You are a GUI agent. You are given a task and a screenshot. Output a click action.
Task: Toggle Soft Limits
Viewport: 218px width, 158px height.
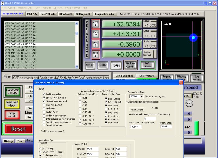point(147,65)
